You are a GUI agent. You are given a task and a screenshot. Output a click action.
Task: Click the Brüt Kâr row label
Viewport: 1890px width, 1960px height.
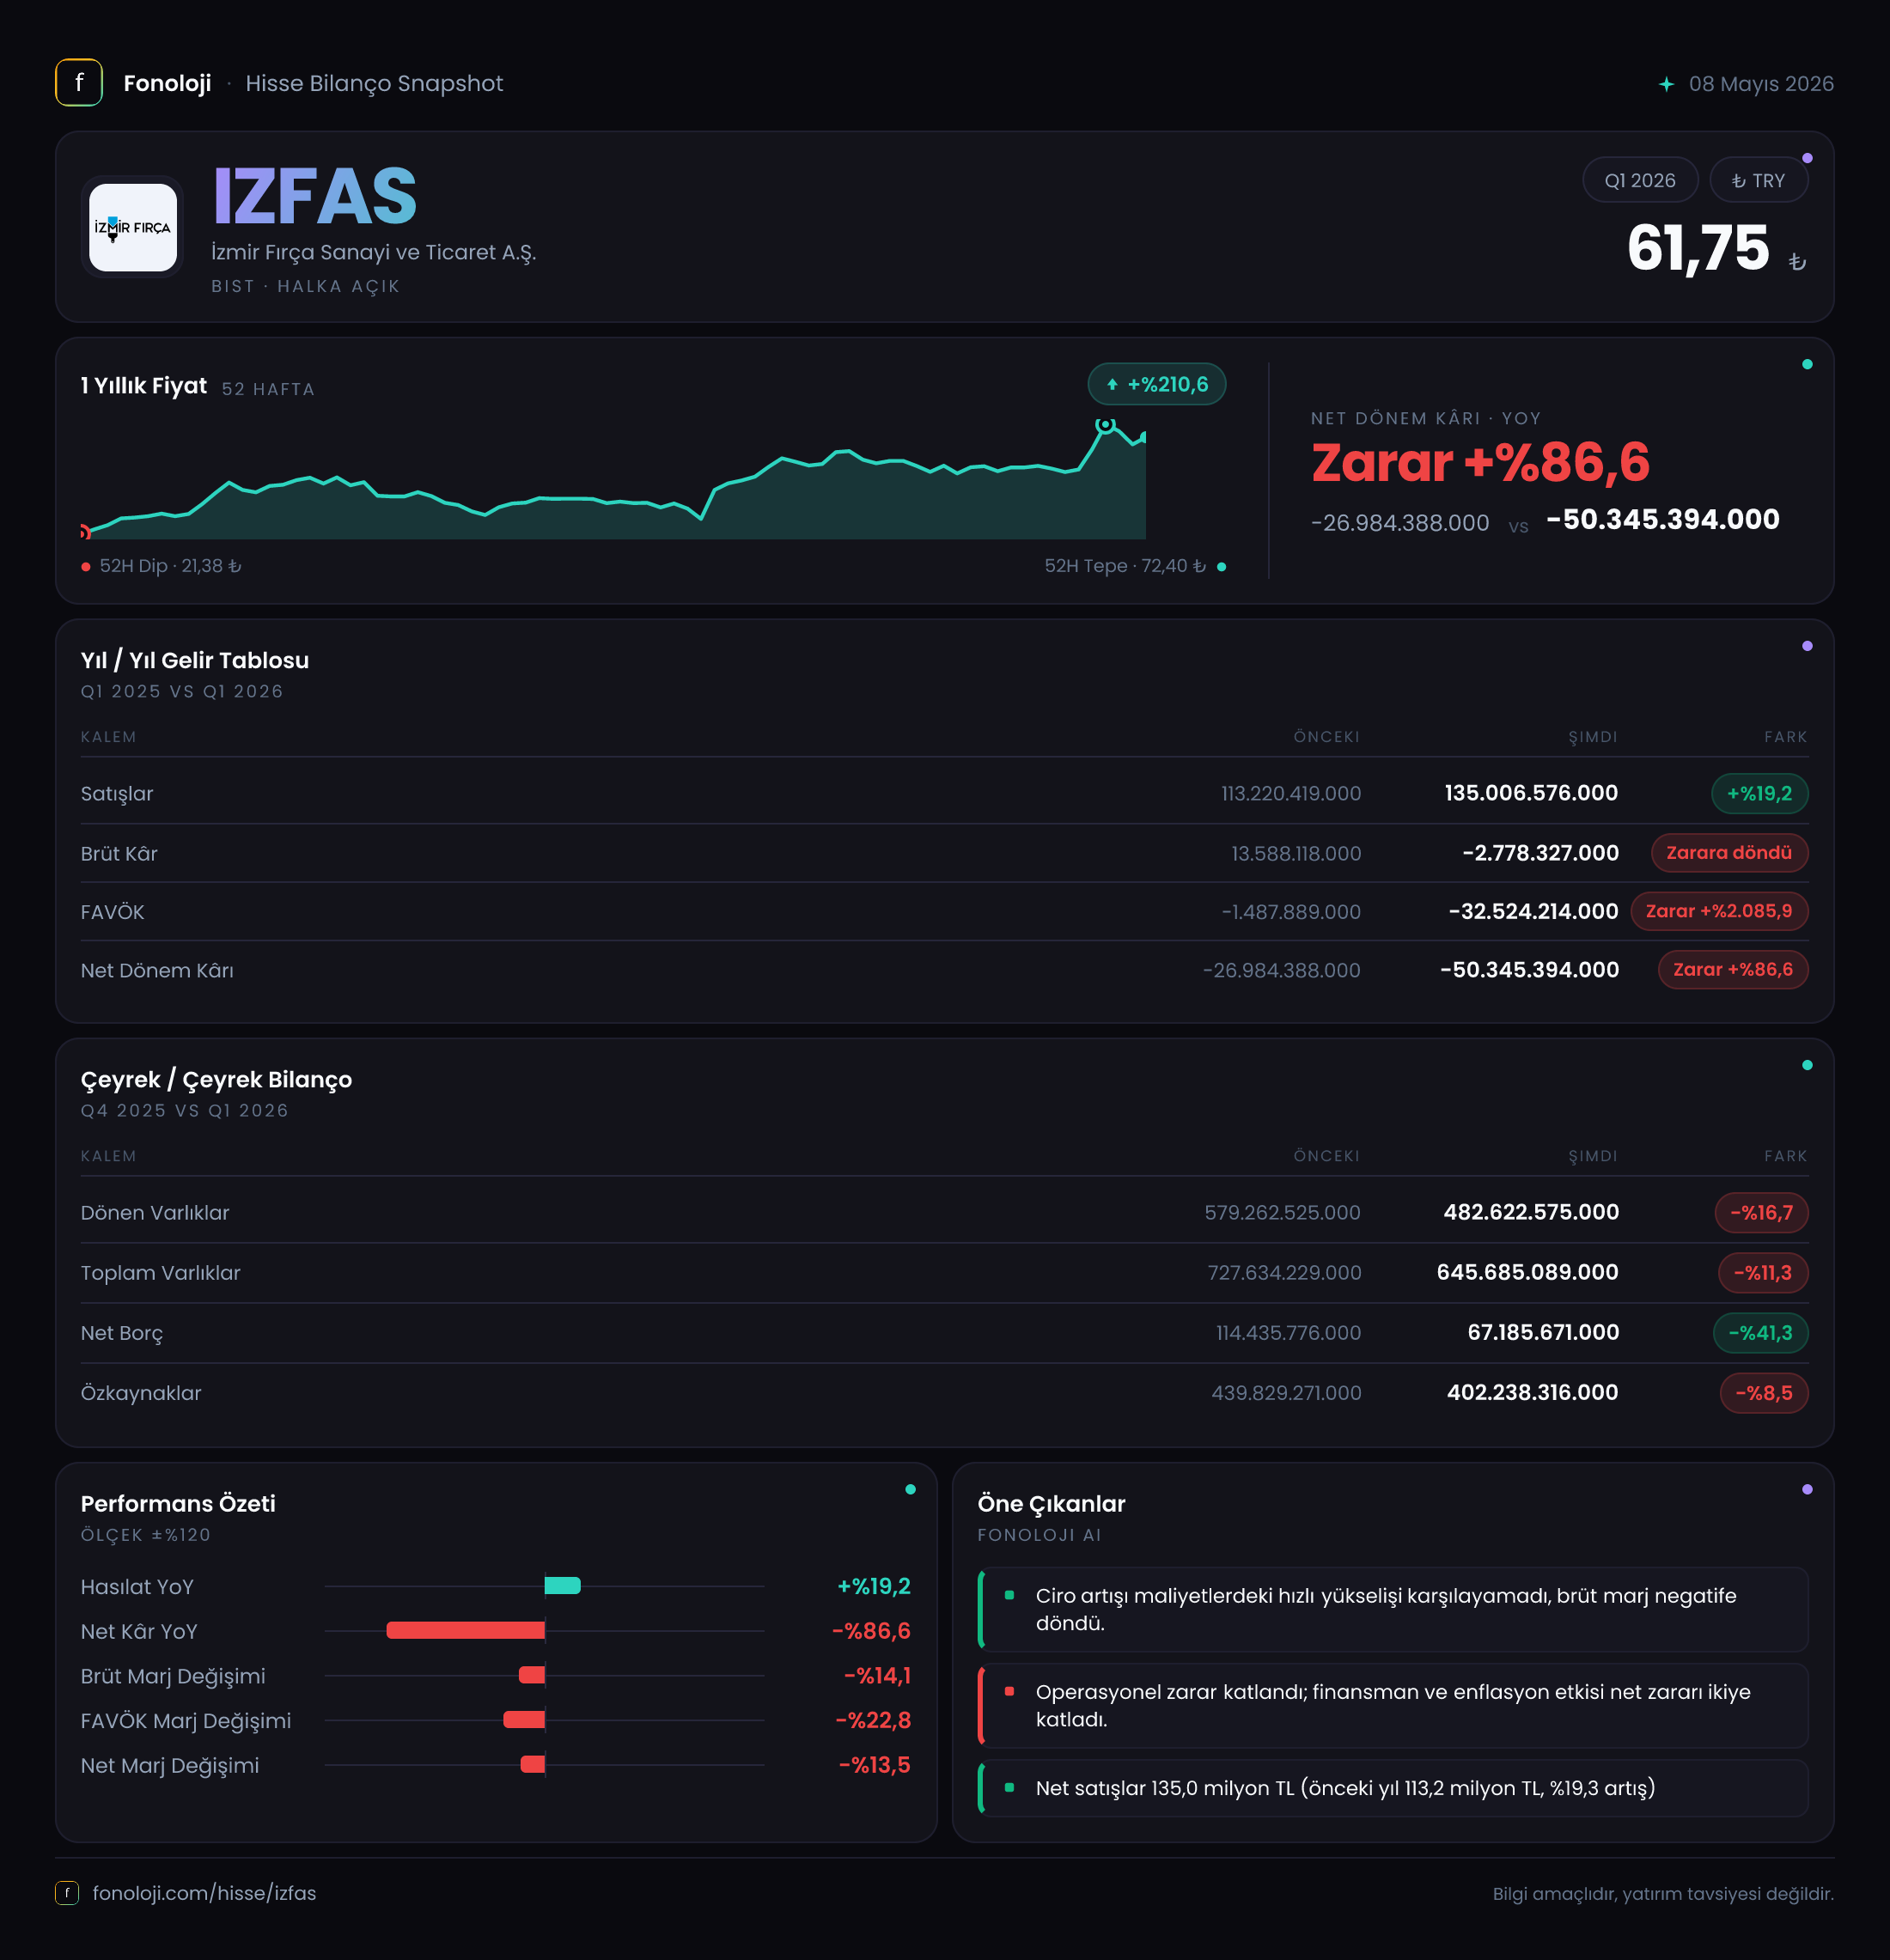(119, 853)
